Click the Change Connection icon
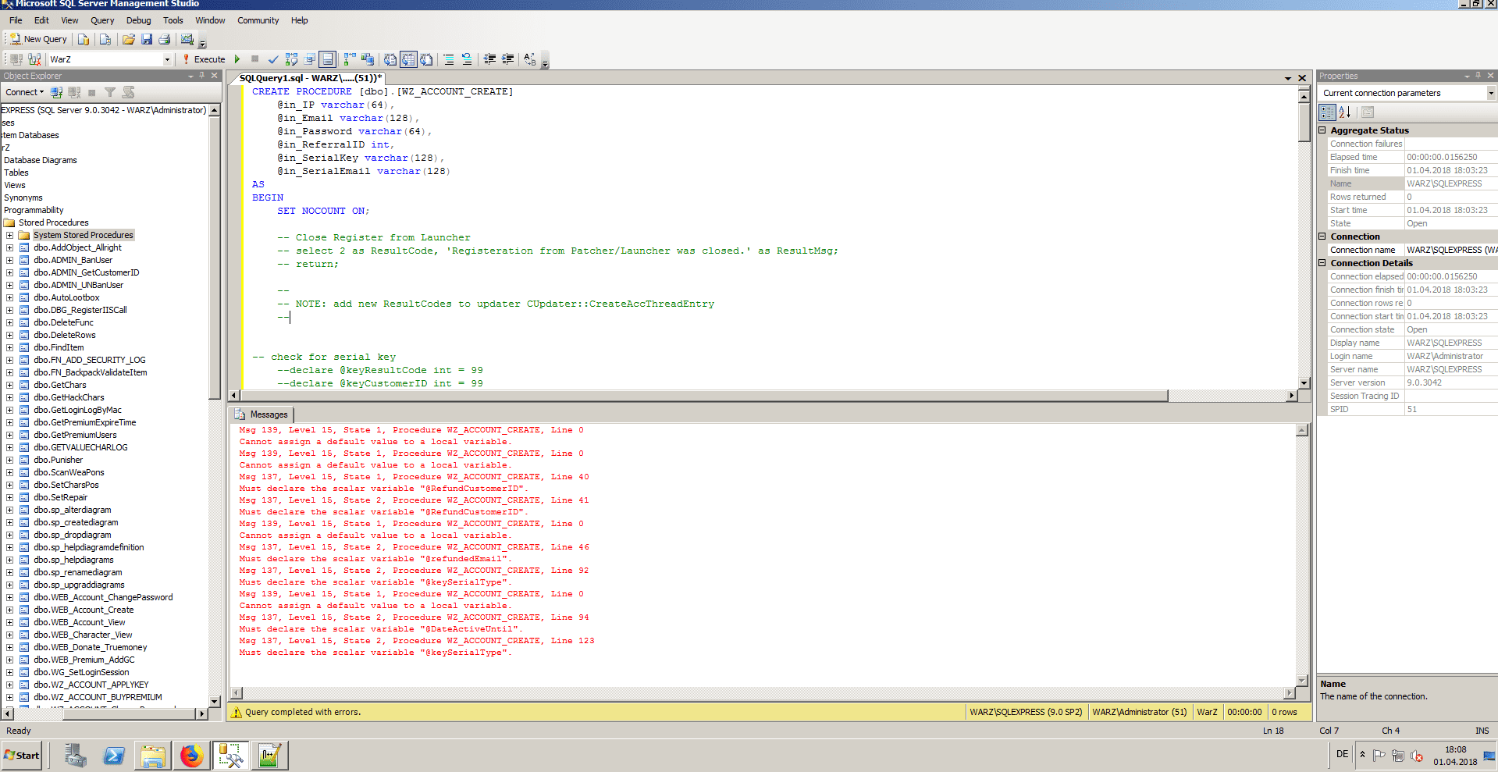1498x772 pixels. point(34,59)
